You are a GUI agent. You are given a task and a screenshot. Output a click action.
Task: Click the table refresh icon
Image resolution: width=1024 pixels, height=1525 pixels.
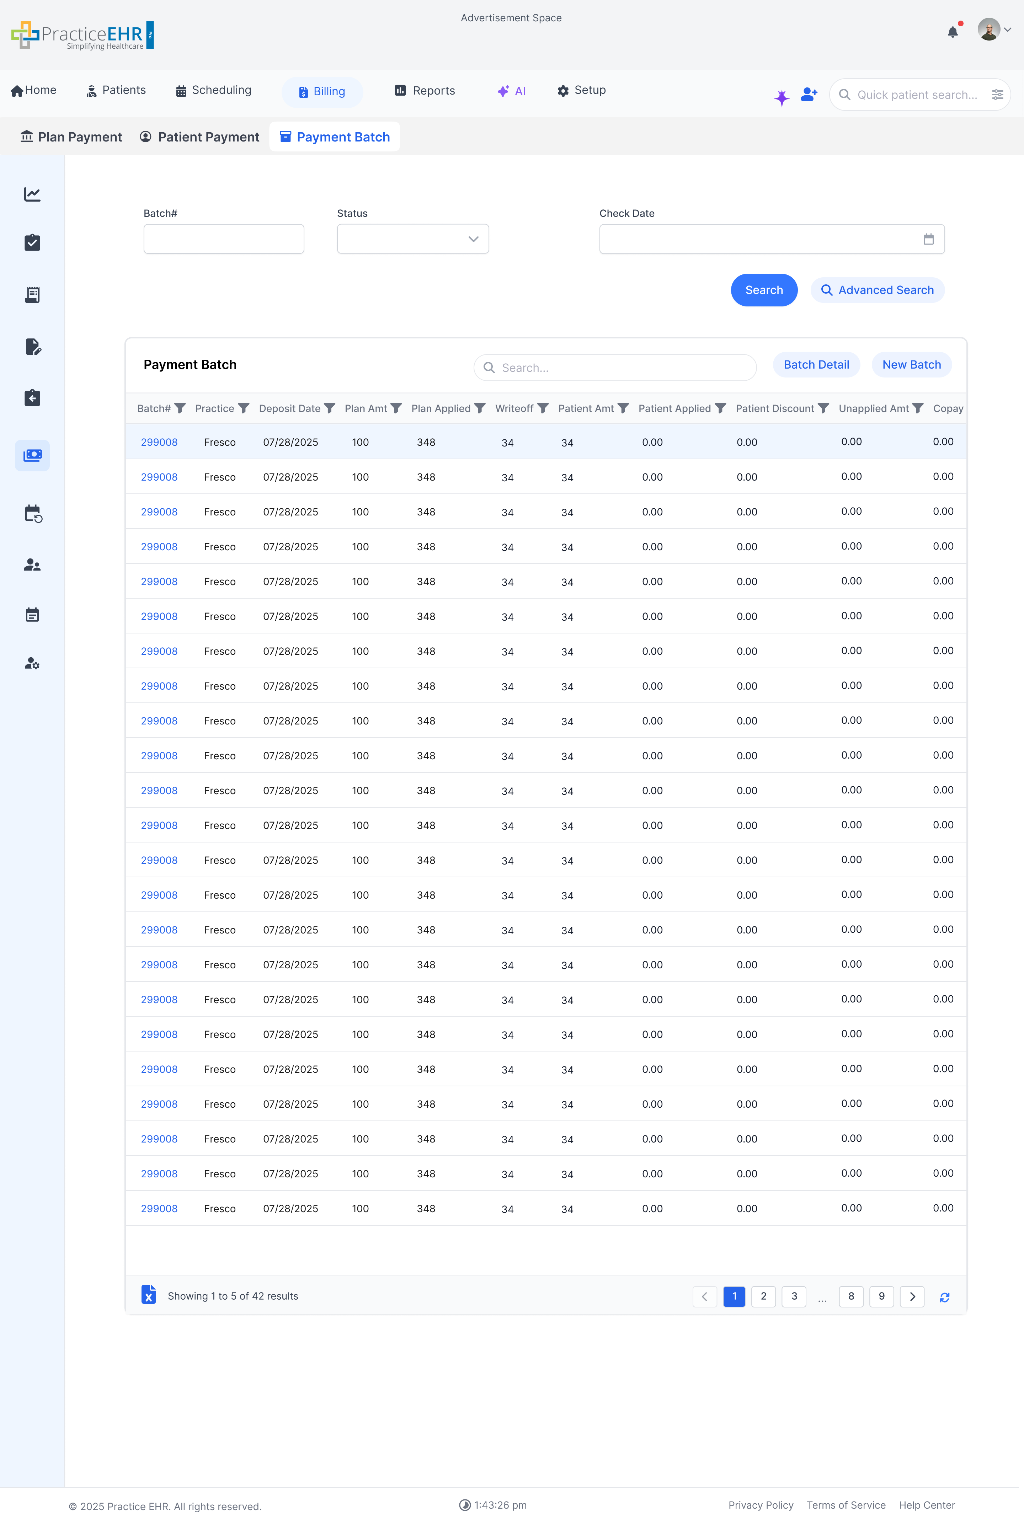944,1297
